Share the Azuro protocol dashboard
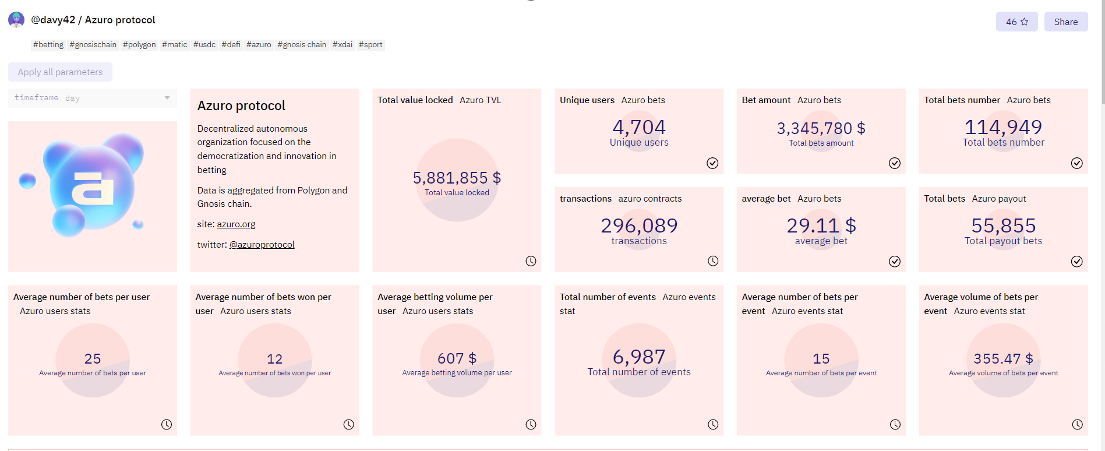Screen dimensions: 1105x451 (x=1065, y=22)
